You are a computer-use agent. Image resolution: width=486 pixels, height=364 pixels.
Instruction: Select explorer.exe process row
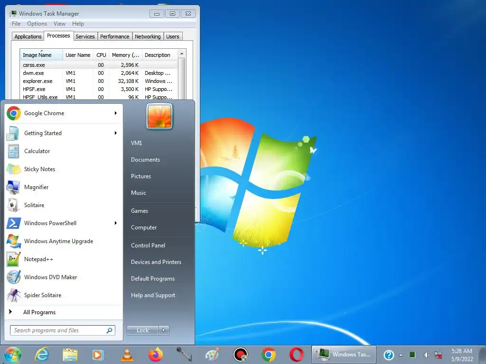(99, 81)
